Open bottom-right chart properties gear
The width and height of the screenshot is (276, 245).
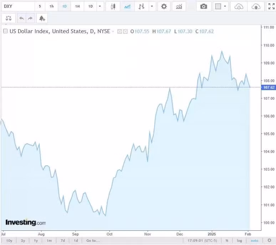[269, 240]
